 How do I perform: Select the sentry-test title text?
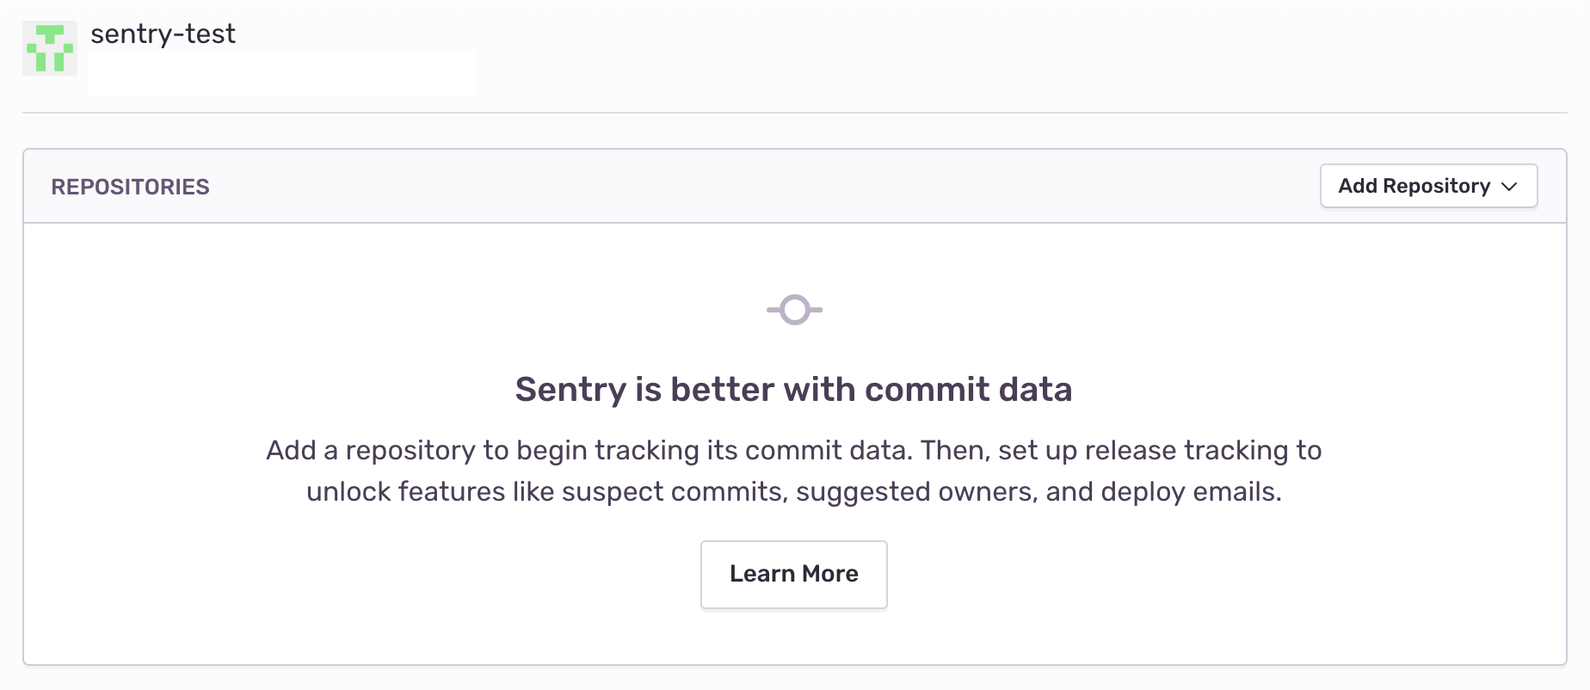[x=162, y=34]
